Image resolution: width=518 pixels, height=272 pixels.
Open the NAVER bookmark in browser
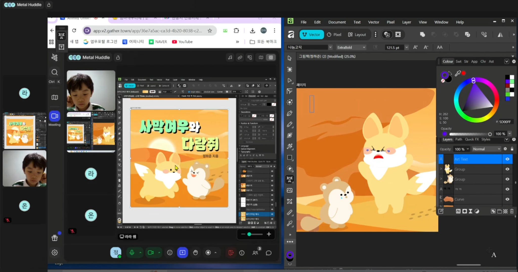158,42
